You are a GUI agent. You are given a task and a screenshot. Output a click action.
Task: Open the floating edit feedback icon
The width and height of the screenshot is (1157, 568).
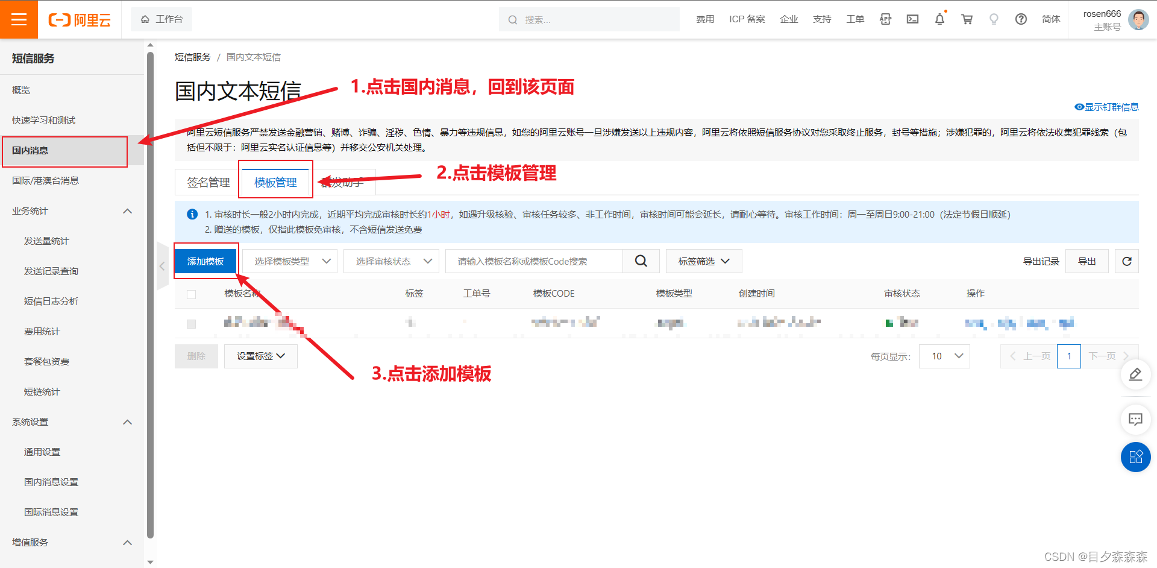(x=1136, y=374)
